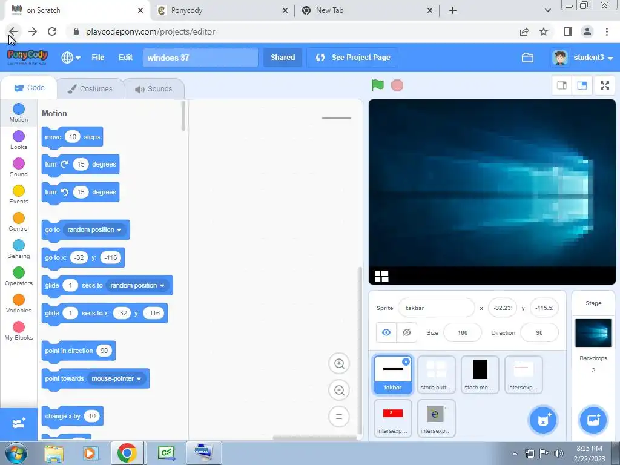Switch to small stage layout
This screenshot has width=620, height=465.
(x=562, y=85)
